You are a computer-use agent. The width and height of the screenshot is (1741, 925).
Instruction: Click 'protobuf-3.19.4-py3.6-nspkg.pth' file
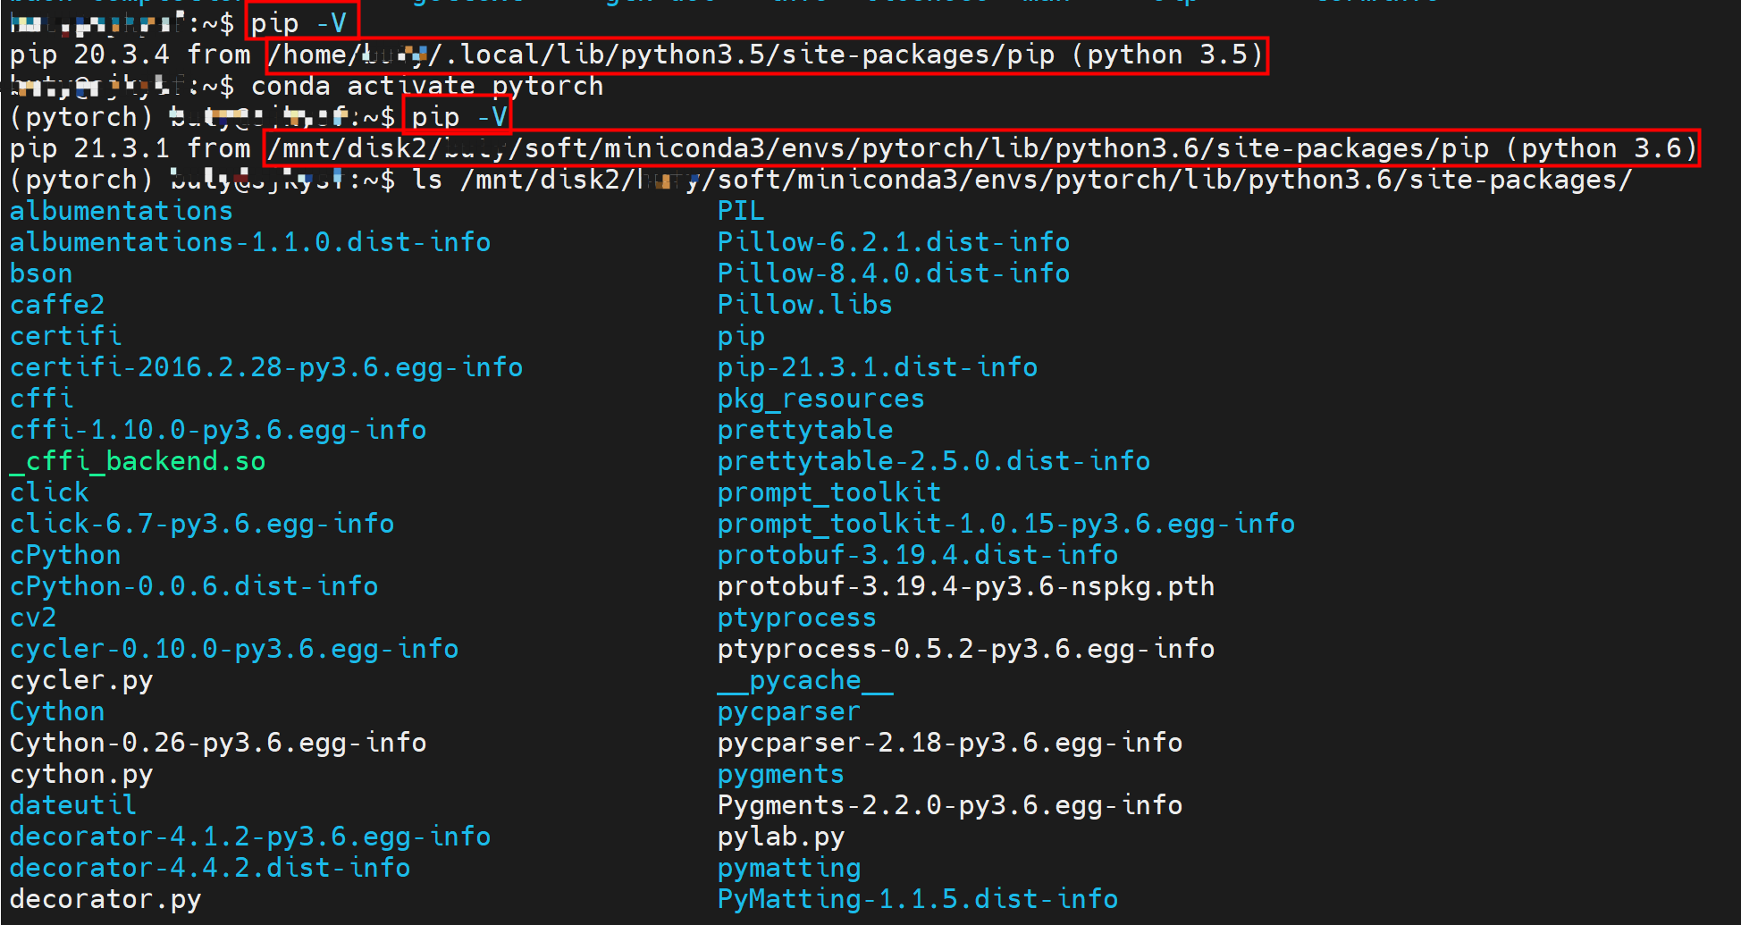click(x=966, y=586)
